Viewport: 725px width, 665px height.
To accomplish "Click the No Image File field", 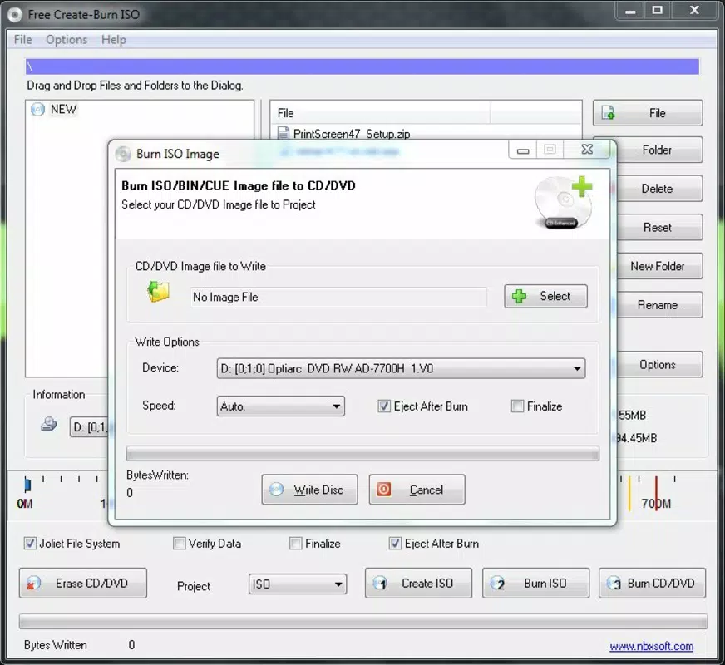I will (338, 297).
